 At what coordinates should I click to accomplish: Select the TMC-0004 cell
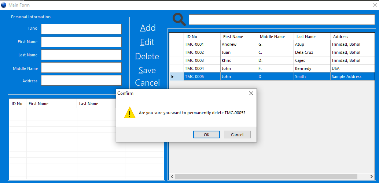(202, 68)
